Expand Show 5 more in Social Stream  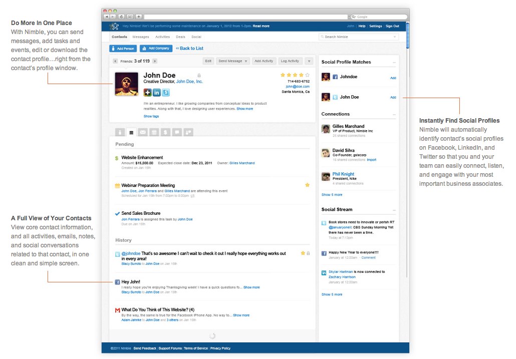[x=332, y=294]
